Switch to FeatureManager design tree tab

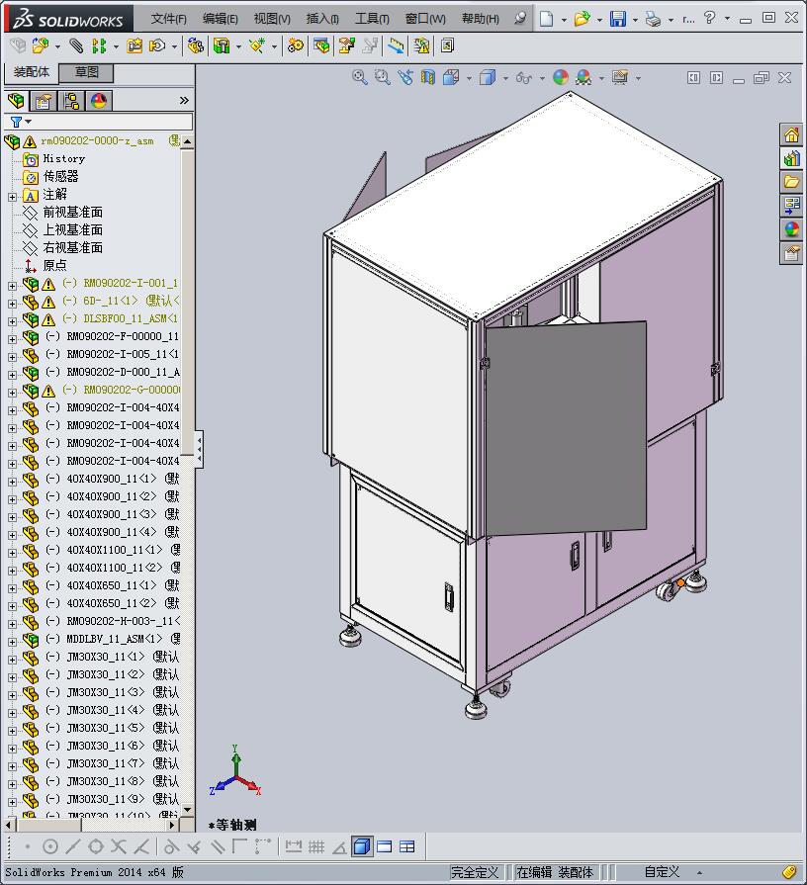(16, 101)
